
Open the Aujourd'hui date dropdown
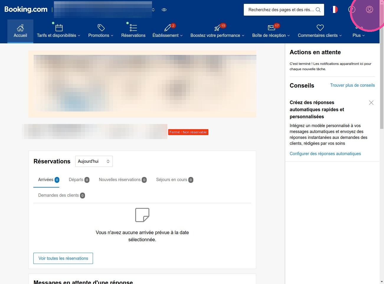tap(94, 161)
